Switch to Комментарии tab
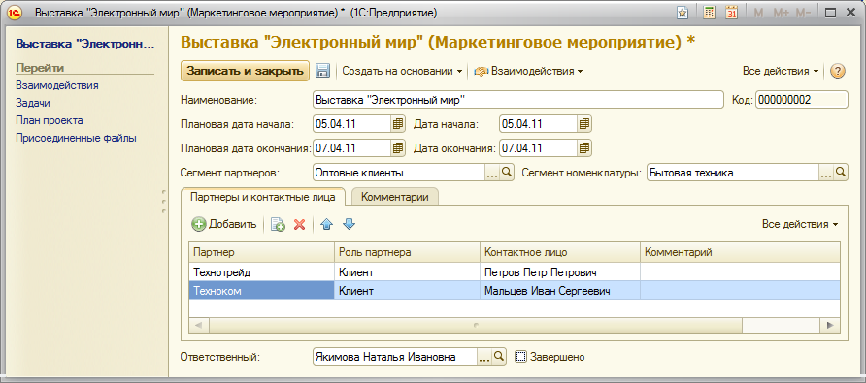The image size is (866, 383). tap(394, 198)
